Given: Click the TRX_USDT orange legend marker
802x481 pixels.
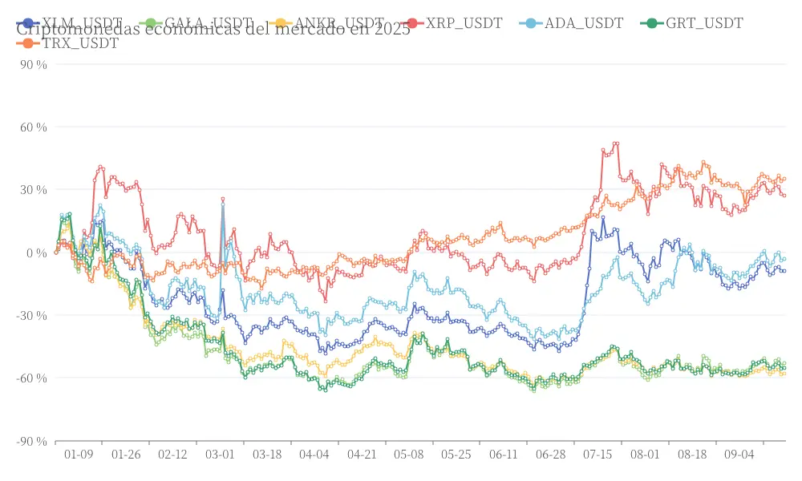Looking at the screenshot, I should pos(28,43).
